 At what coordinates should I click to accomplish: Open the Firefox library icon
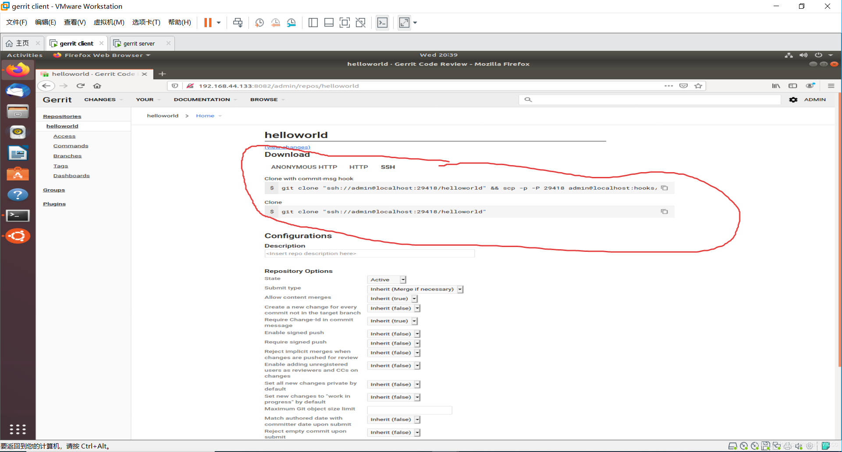(776, 86)
